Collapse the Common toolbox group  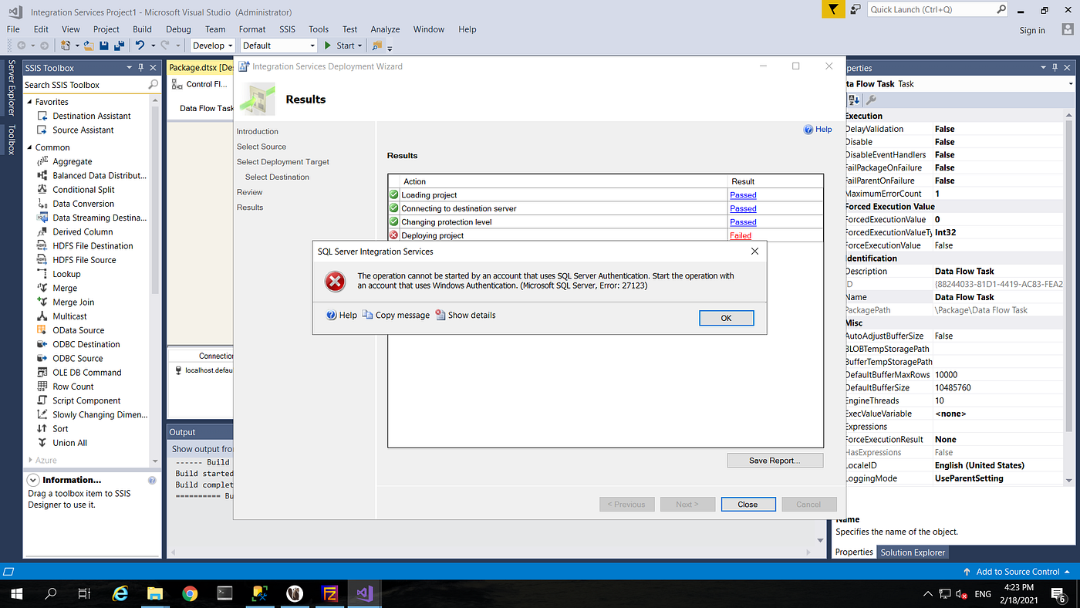point(29,147)
